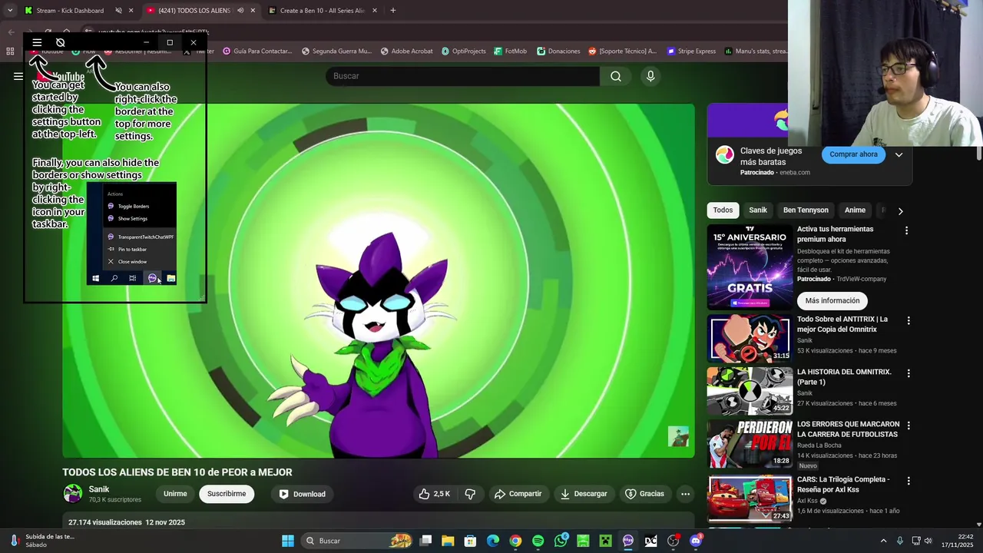Click the Download extension button
This screenshot has width=983, height=553.
302,494
